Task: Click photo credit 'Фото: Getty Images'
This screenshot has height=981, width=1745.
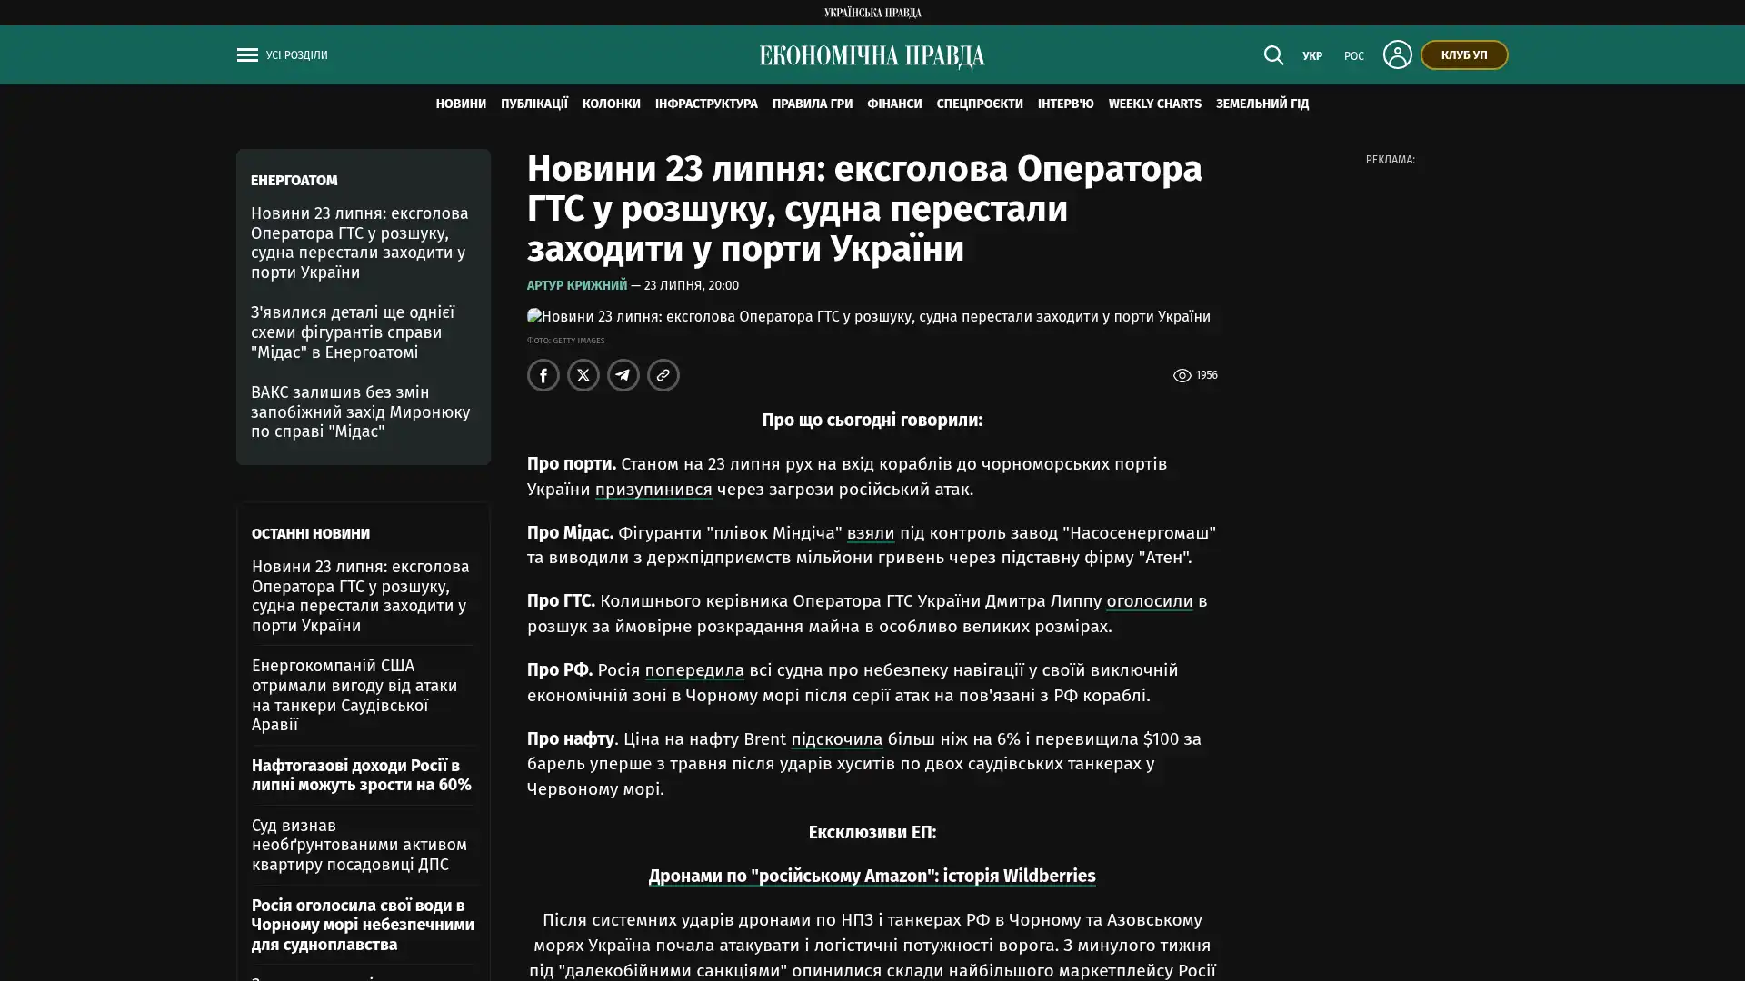Action: click(x=565, y=341)
